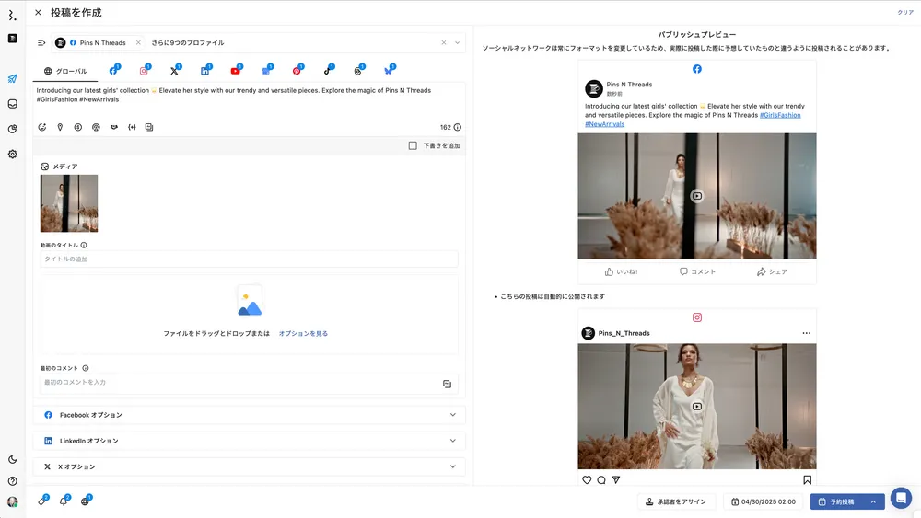Expand the LinkedIn オプション section
921x518 pixels.
tap(249, 441)
